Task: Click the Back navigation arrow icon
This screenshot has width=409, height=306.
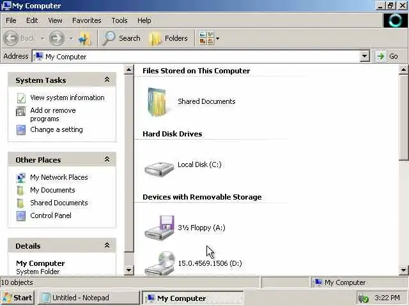Action: [x=11, y=38]
